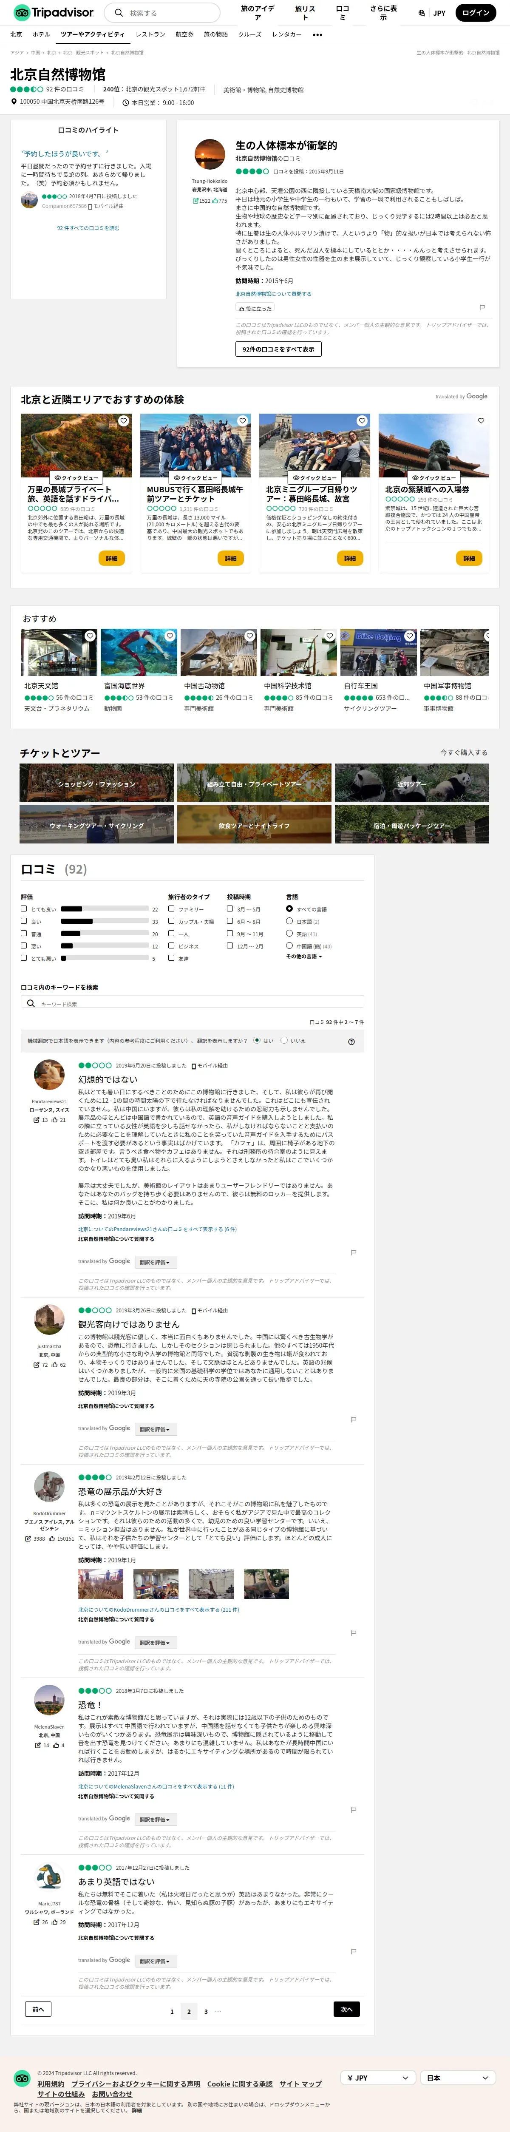Open 翻訳を評価 dropdown under MelenaSlaven review
510x2132 pixels.
point(155,1819)
